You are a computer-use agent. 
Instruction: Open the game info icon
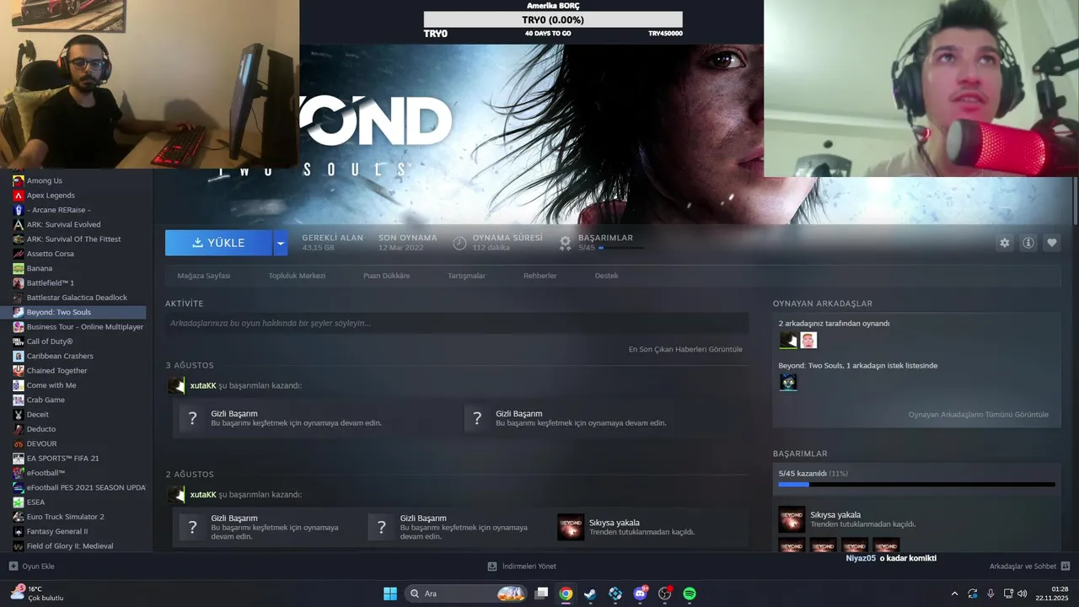(1028, 243)
